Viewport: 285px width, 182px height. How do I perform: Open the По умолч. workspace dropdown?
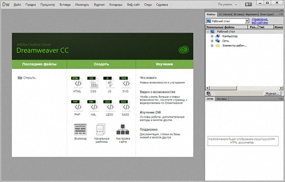(x=228, y=5)
